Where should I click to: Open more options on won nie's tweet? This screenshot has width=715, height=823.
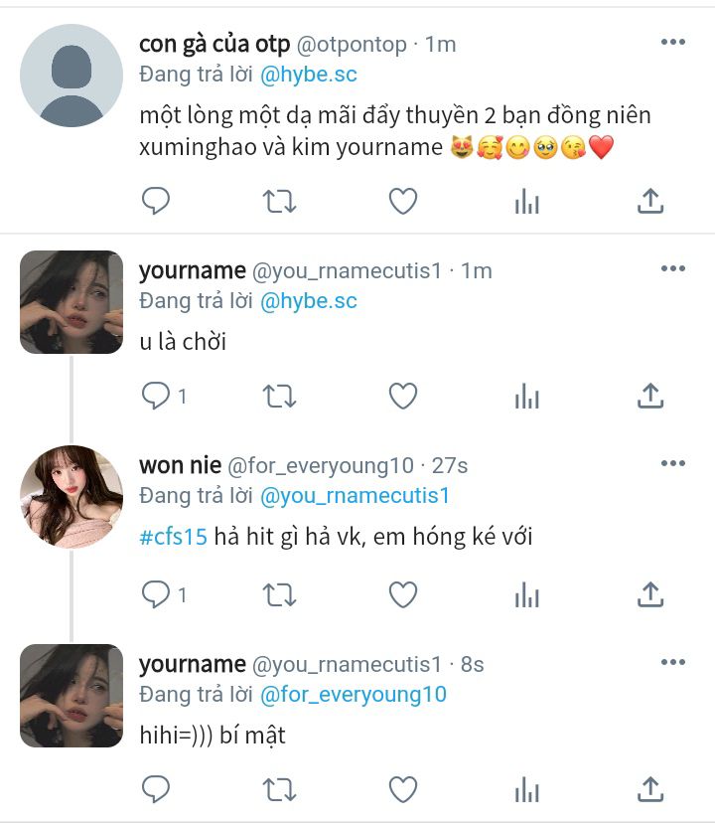[673, 463]
